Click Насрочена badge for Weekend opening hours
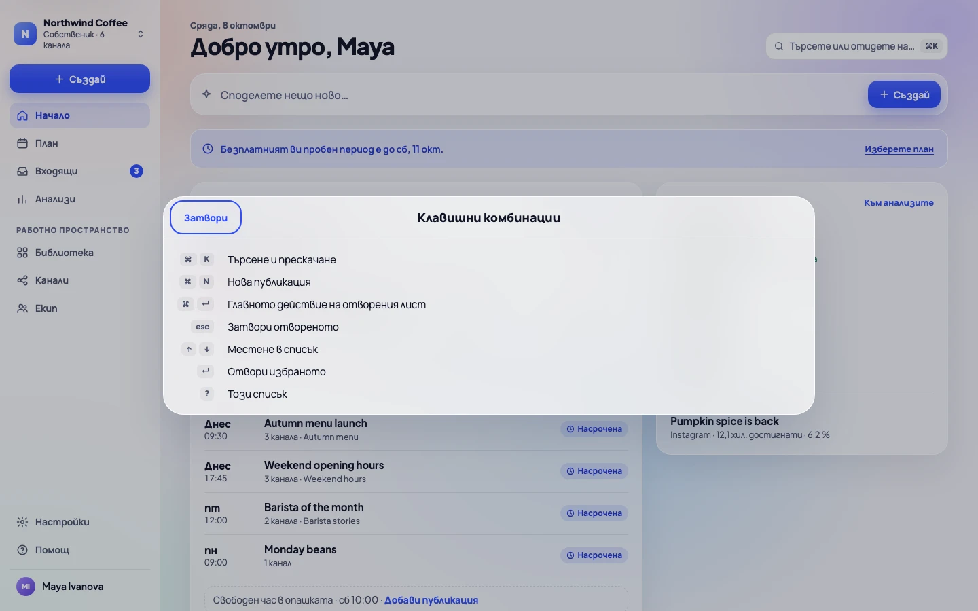Viewport: 978px width, 611px height. (x=594, y=471)
